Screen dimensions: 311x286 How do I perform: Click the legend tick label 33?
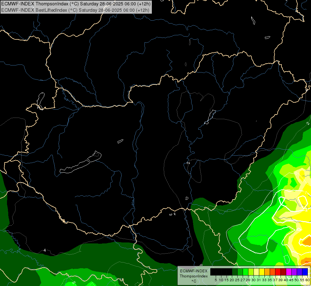coord(264,280)
